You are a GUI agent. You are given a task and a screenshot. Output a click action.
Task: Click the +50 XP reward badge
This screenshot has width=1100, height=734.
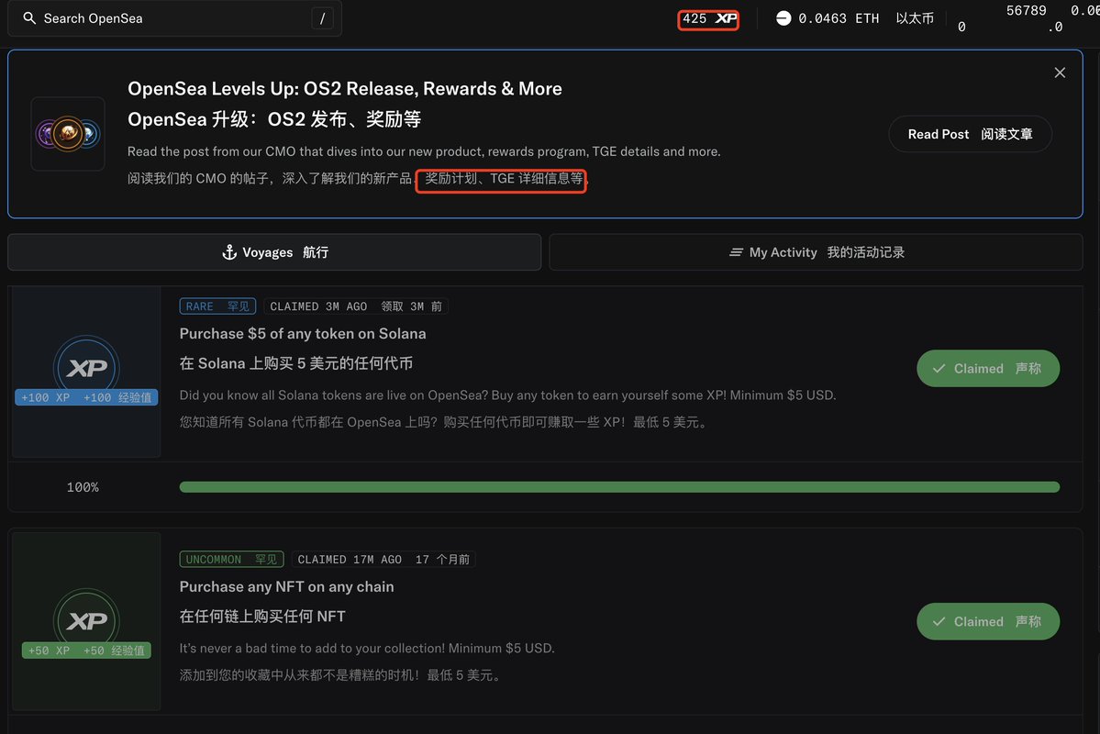coord(86,651)
